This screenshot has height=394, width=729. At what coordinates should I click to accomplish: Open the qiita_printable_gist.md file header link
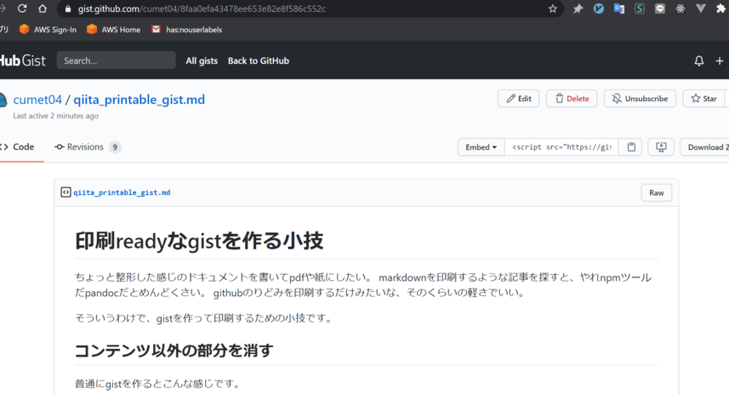click(122, 192)
